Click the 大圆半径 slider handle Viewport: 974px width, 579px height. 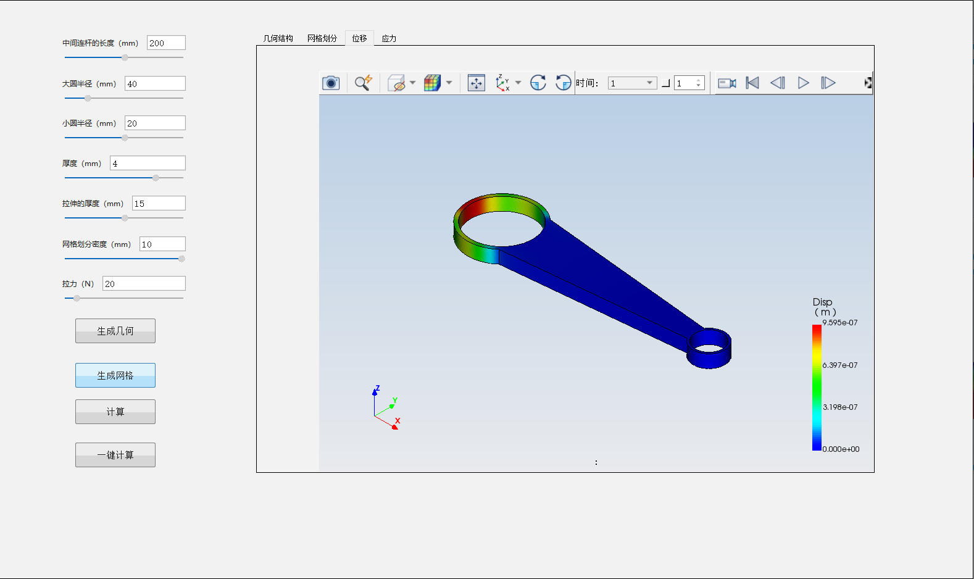tap(88, 98)
